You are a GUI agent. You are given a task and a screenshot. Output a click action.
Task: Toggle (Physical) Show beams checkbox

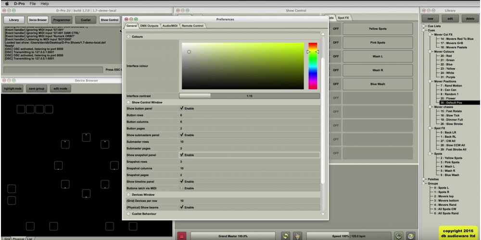tap(182, 207)
